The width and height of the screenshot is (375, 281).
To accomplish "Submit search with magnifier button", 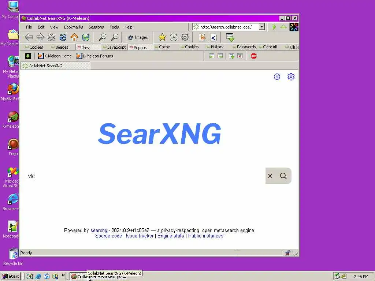I will click(283, 176).
